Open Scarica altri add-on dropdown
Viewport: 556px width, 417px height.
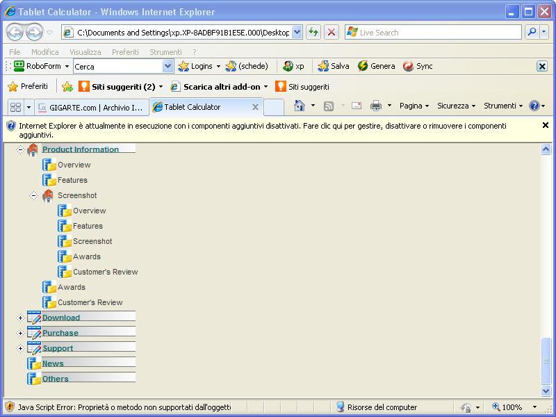[265, 86]
